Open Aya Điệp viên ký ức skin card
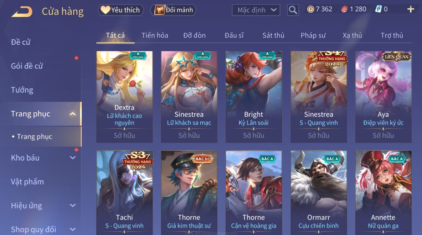 [x=383, y=97]
